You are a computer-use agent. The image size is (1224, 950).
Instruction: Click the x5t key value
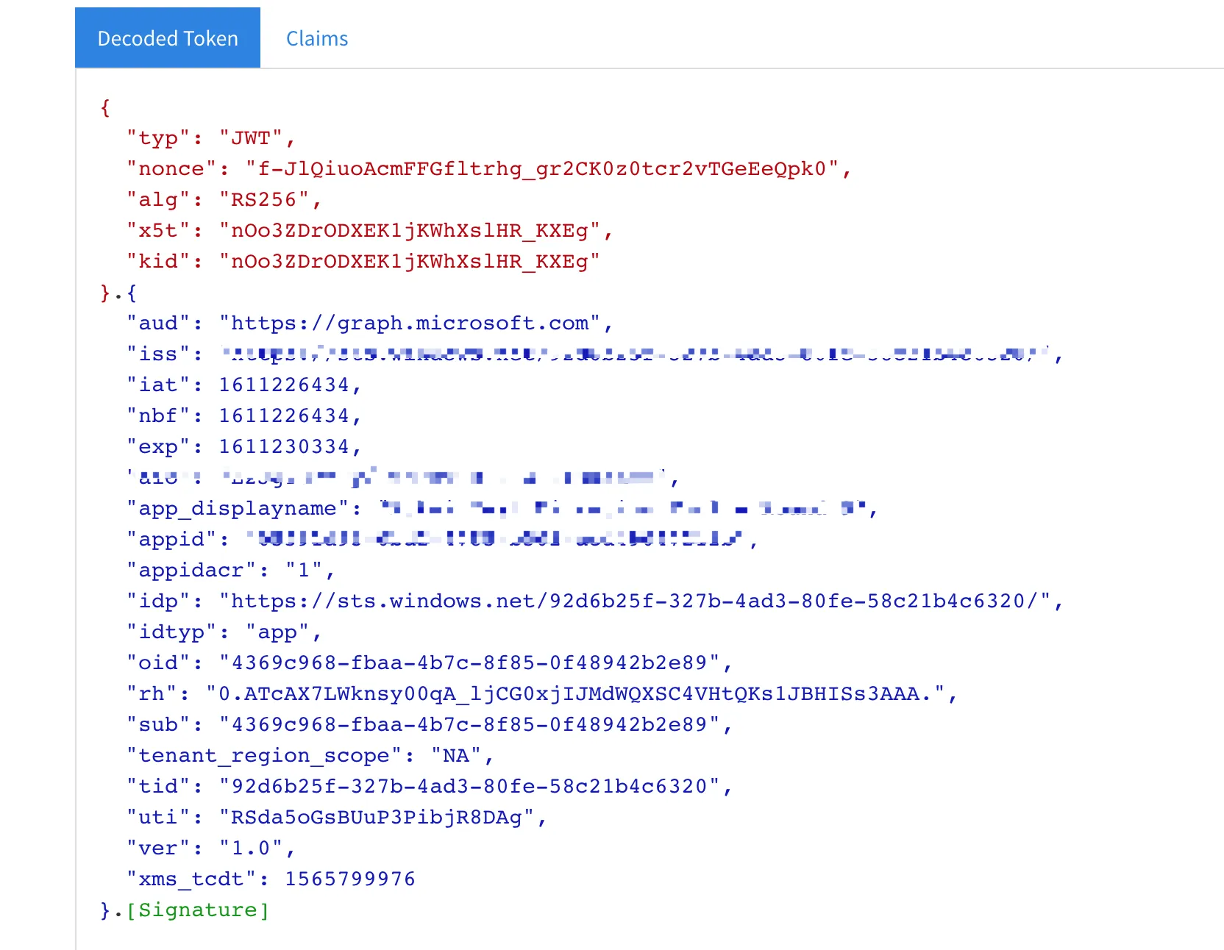(410, 231)
